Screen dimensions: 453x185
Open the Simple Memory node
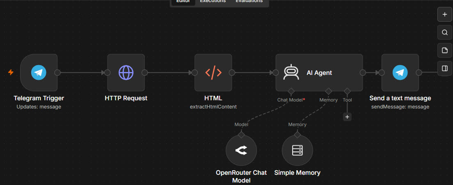tap(297, 151)
